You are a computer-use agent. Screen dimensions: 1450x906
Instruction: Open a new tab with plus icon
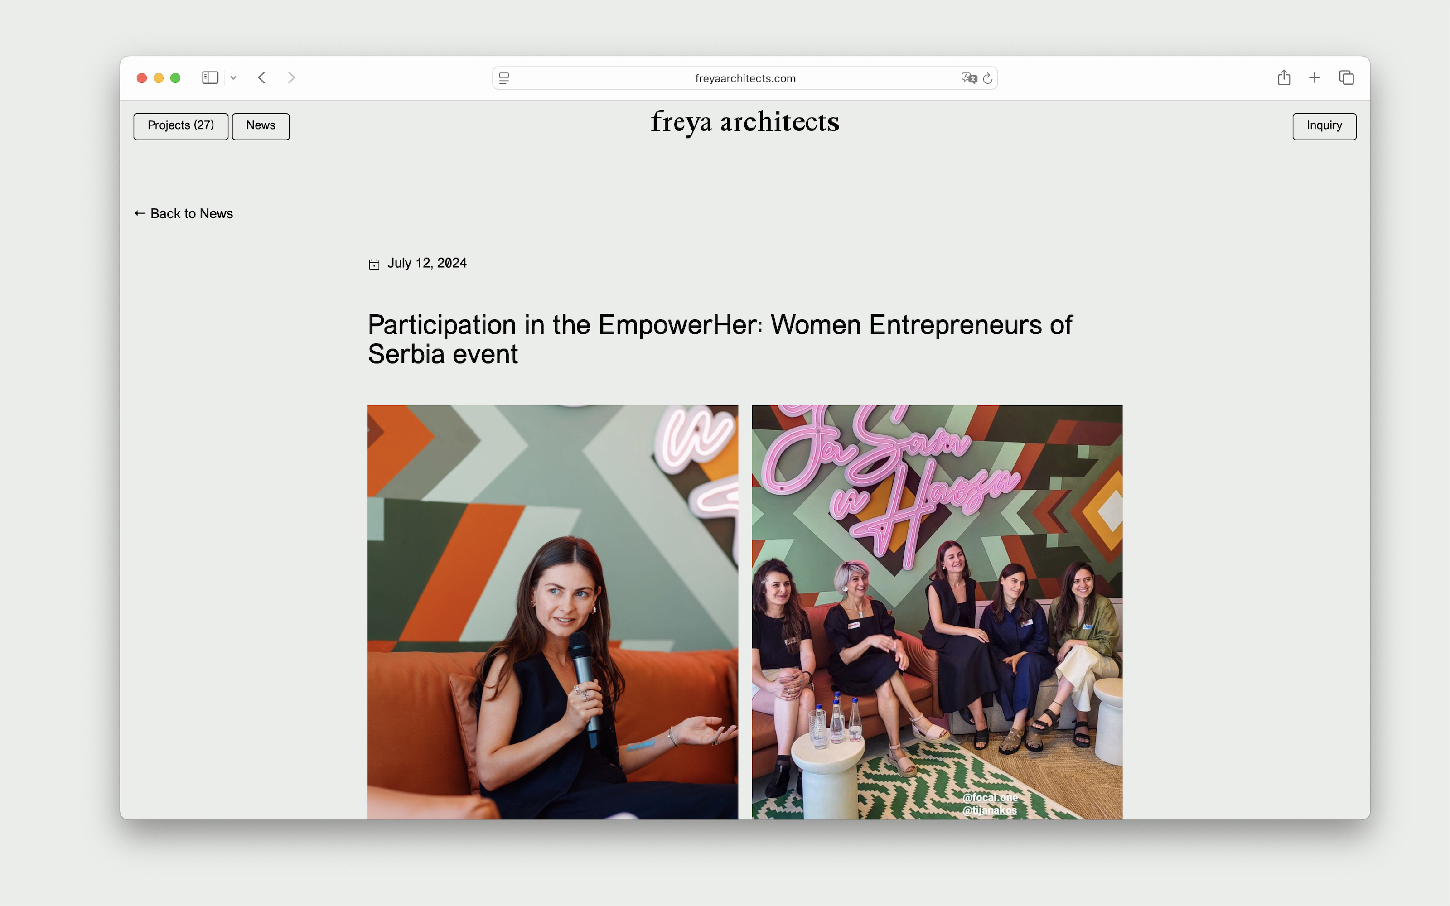pyautogui.click(x=1315, y=78)
